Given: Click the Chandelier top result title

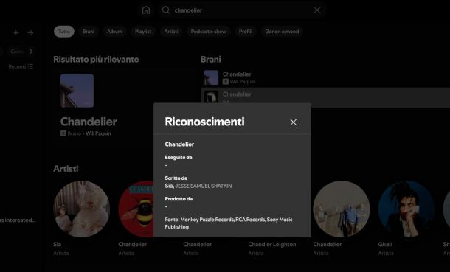Looking at the screenshot, I should point(89,122).
